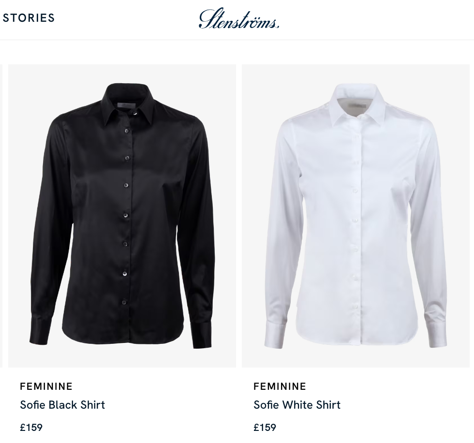Open the STORIES menu item
The width and height of the screenshot is (474, 443).
[29, 18]
